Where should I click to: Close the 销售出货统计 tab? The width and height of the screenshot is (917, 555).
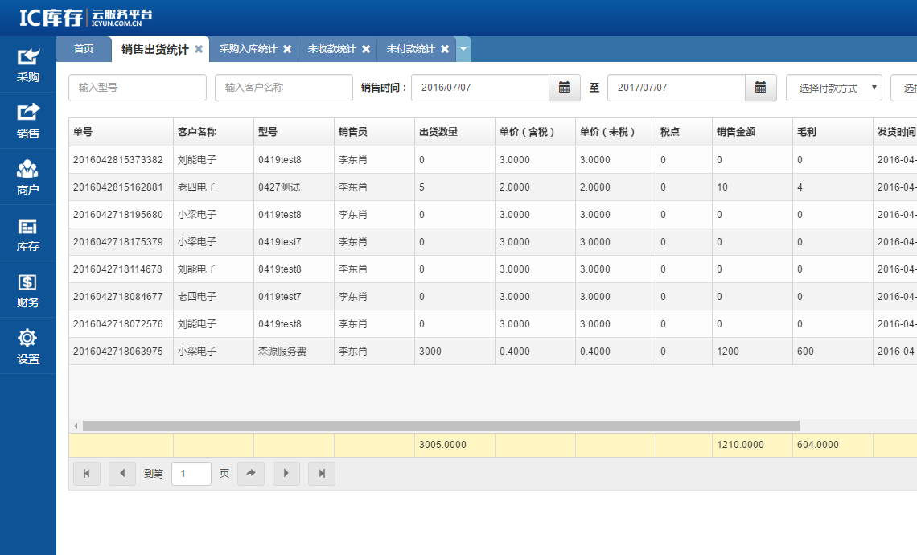pyautogui.click(x=199, y=49)
